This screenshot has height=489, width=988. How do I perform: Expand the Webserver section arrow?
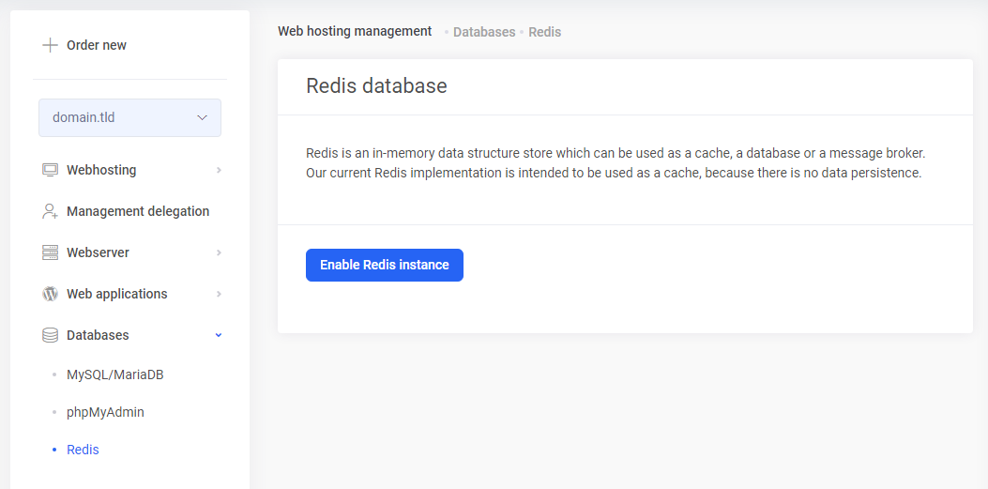[x=219, y=252]
